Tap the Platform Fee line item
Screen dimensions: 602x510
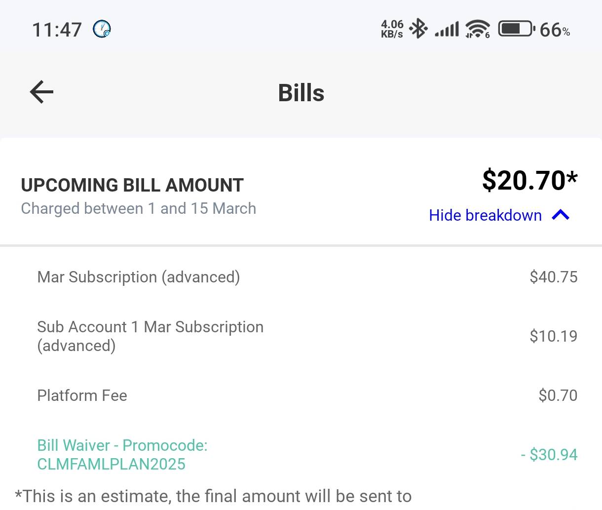point(82,395)
